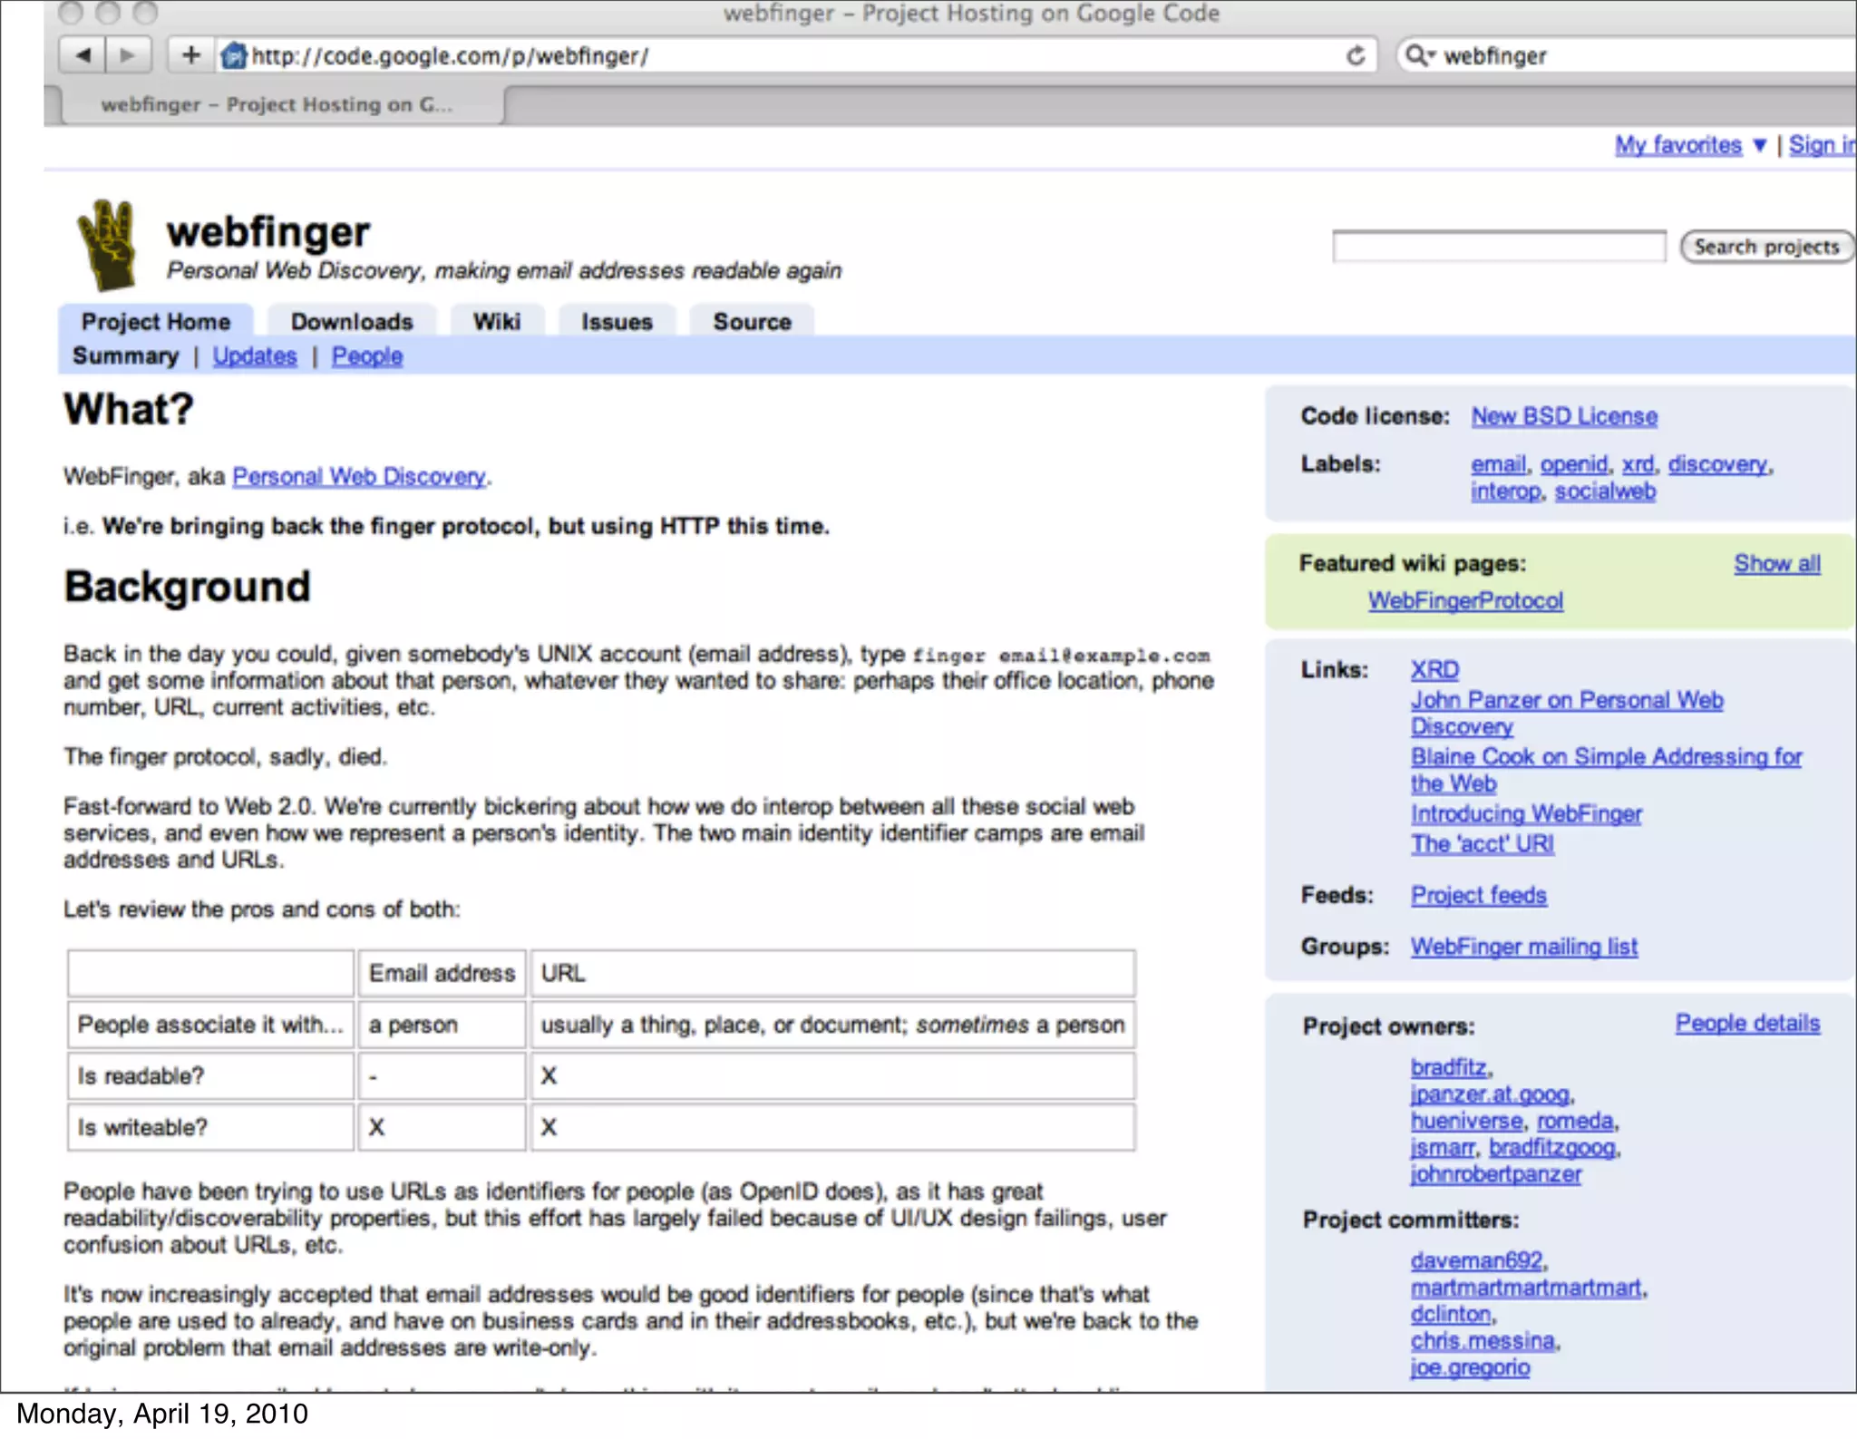
Task: Follow the WebFingerProtocol wiki page link
Action: coord(1465,600)
